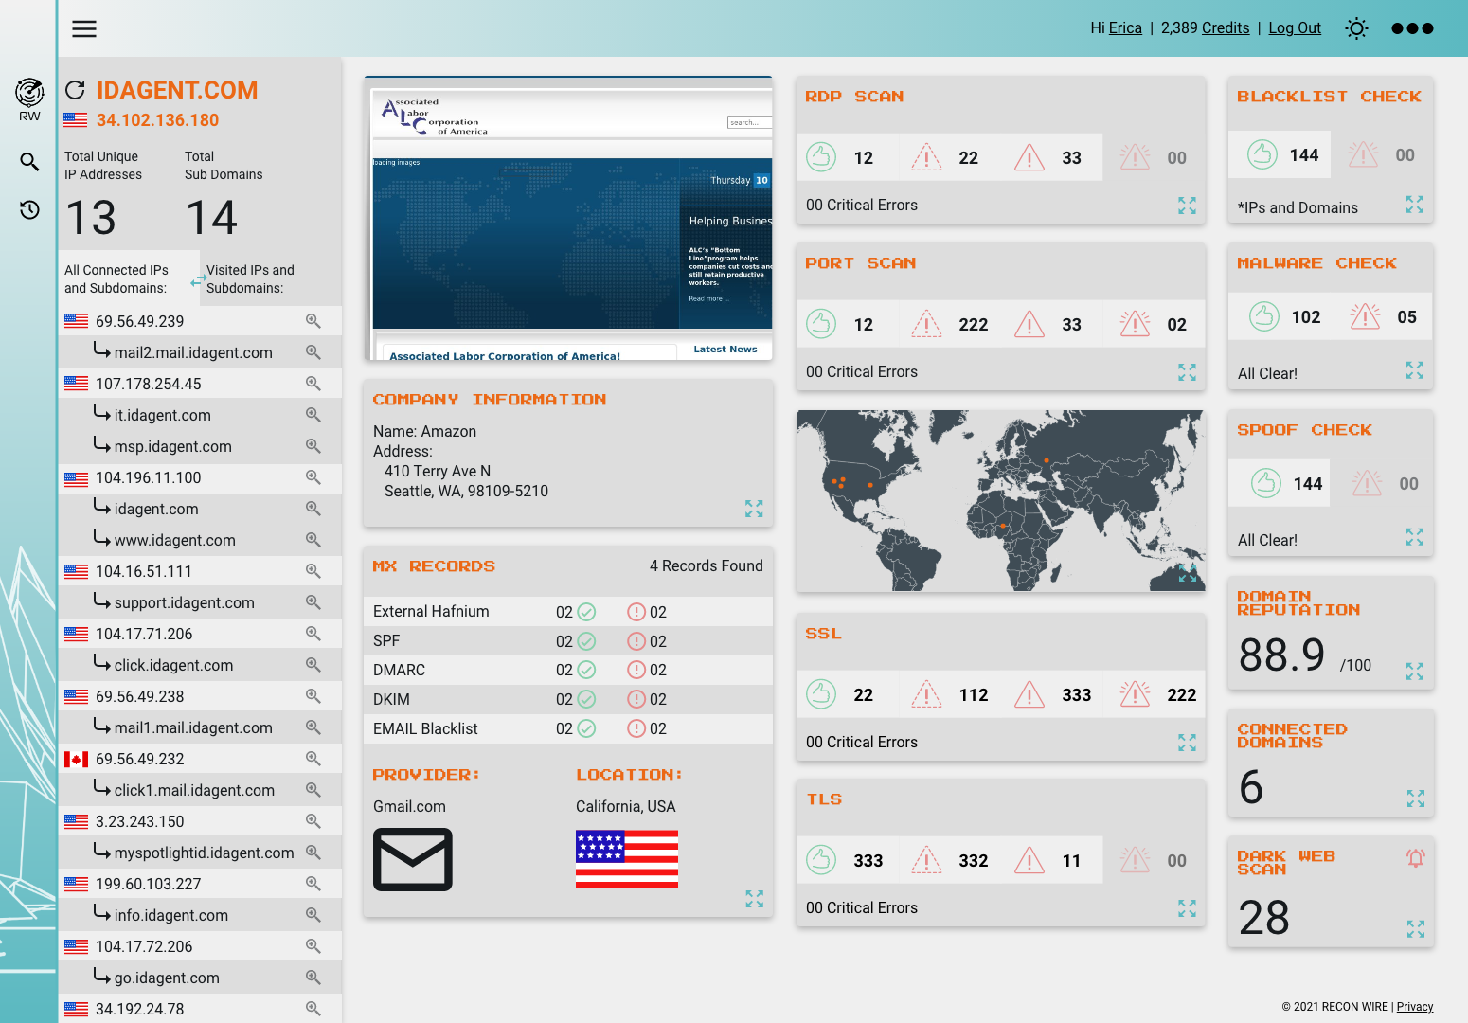Screen dimensions: 1468x1023
Task: Click Port Scan critical alert icon 02
Action: (x=1135, y=324)
